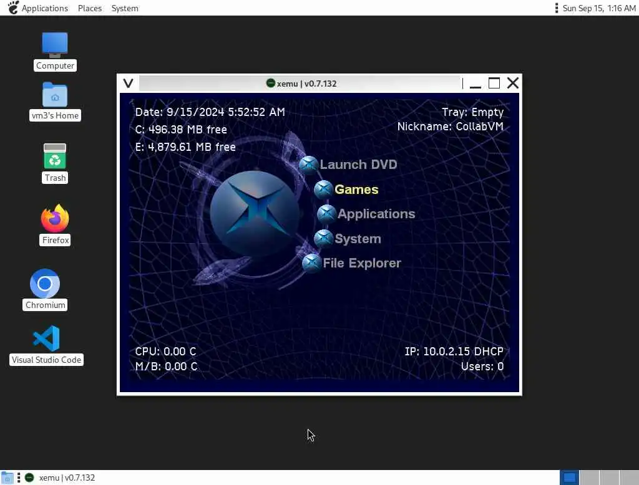Select System in the xemu dashboard menu

(358, 239)
